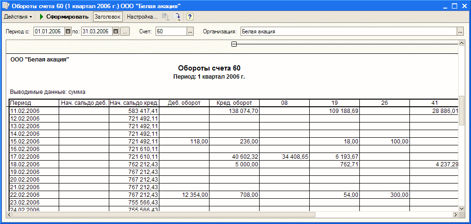
Task: Open the Действия dropdown menu
Action: point(18,17)
